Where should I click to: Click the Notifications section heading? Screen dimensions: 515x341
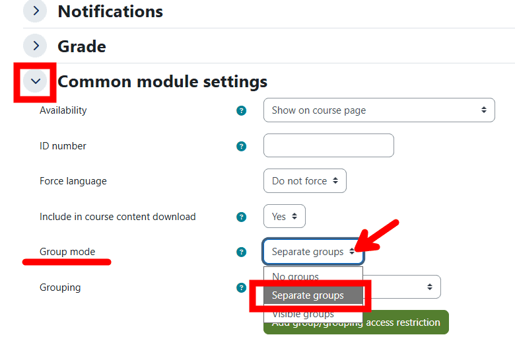[x=110, y=11]
